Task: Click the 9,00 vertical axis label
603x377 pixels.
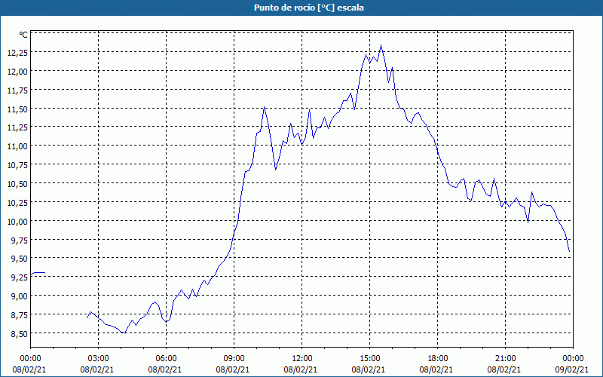Action: point(20,296)
